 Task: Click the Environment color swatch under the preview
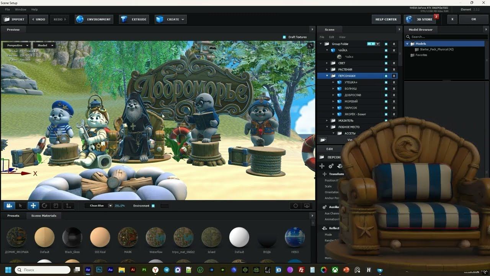point(165,206)
